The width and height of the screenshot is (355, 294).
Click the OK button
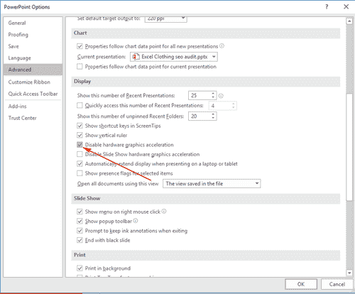[x=301, y=284]
